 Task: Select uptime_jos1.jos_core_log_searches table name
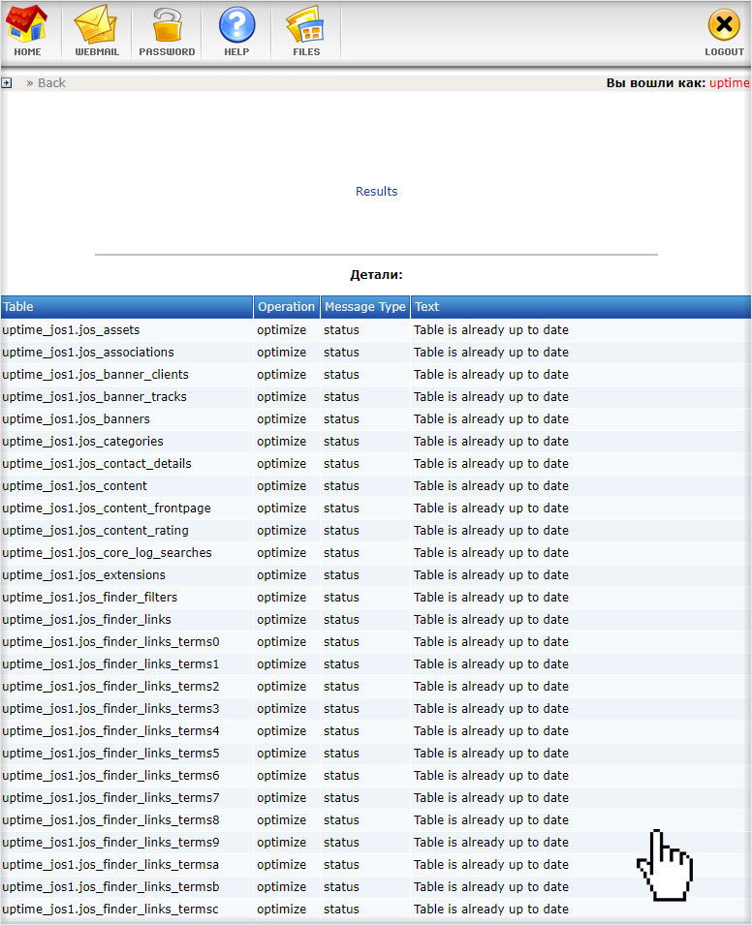[x=107, y=553]
